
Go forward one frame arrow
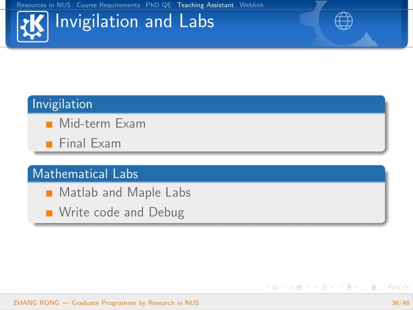coord(307,287)
